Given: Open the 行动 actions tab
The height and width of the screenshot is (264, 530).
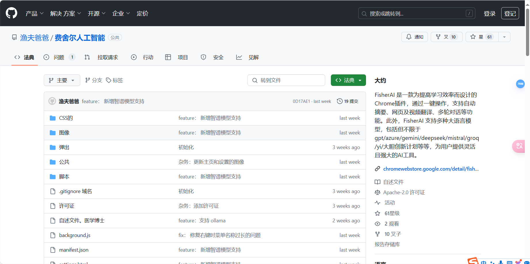Looking at the screenshot, I should (148, 57).
